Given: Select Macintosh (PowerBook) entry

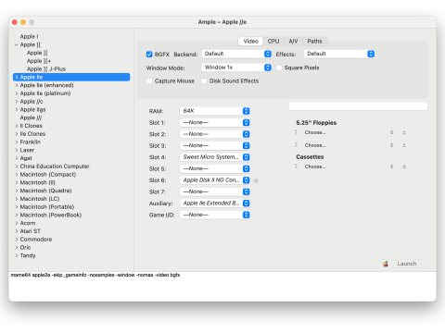Looking at the screenshot, I should (x=51, y=215).
